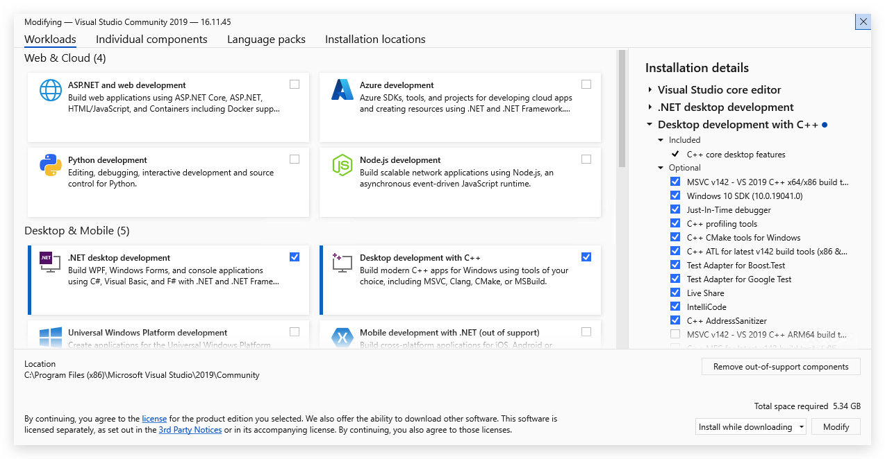Viewport: 885px width, 459px height.
Task: Expand Visual Studio core editor details
Action: tap(650, 90)
